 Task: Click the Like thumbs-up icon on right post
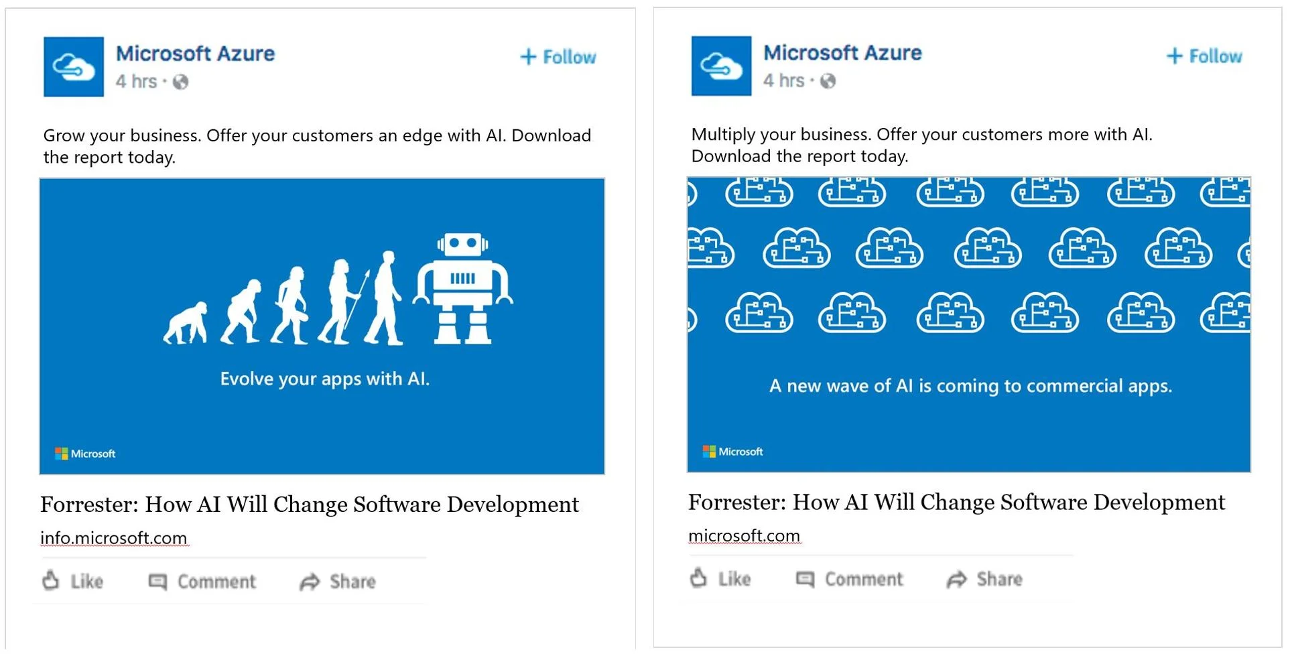[698, 578]
